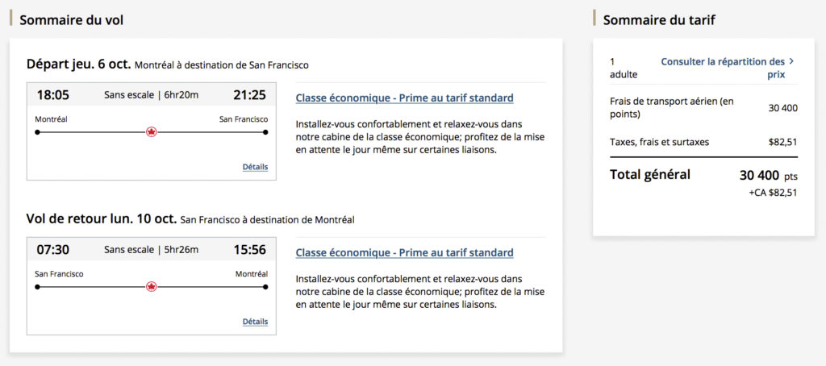Select the 18:05 departure time
The width and height of the screenshot is (826, 366).
53,95
